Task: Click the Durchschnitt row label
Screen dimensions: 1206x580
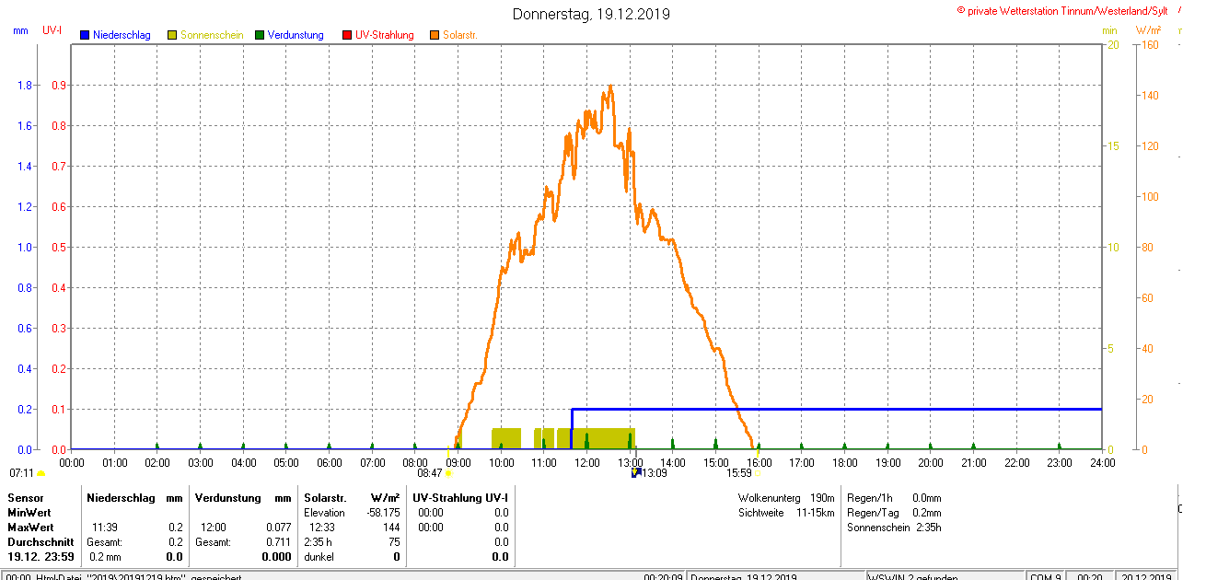Action: (41, 542)
